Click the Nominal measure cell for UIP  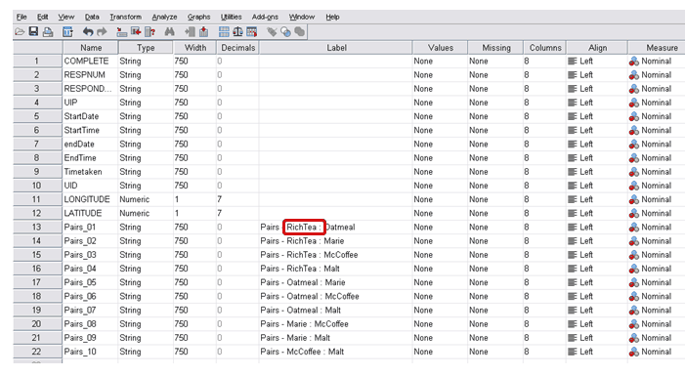pyautogui.click(x=656, y=103)
